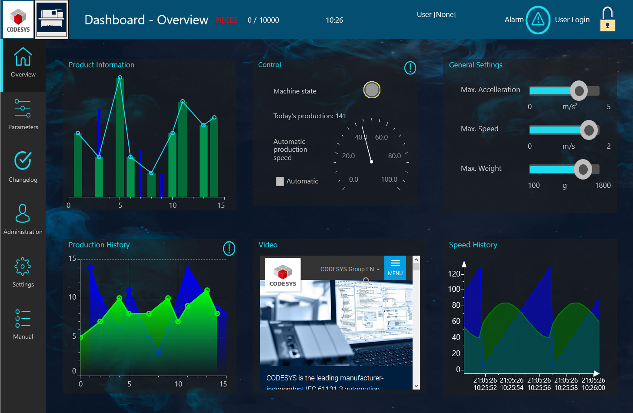Enable the Automatic checkbox
633x413 pixels.
(x=280, y=181)
